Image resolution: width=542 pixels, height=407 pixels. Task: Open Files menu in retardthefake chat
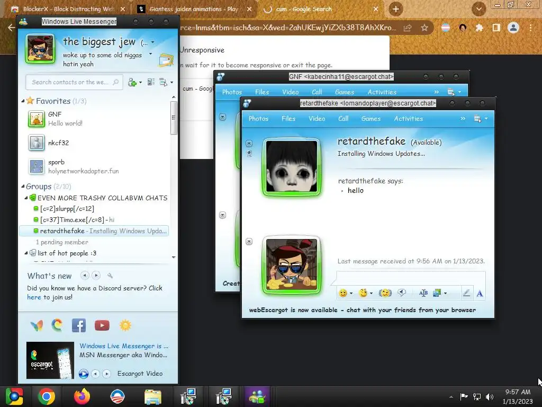click(288, 119)
